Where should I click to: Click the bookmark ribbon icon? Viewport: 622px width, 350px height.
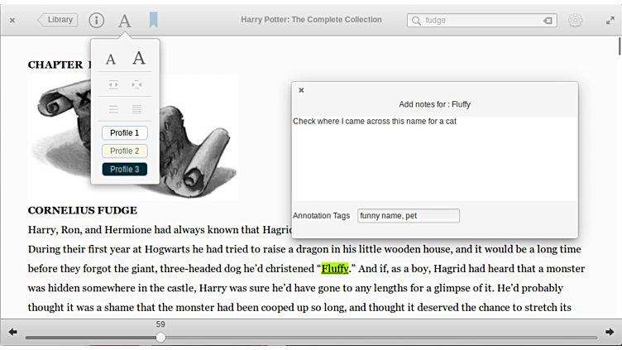(154, 20)
